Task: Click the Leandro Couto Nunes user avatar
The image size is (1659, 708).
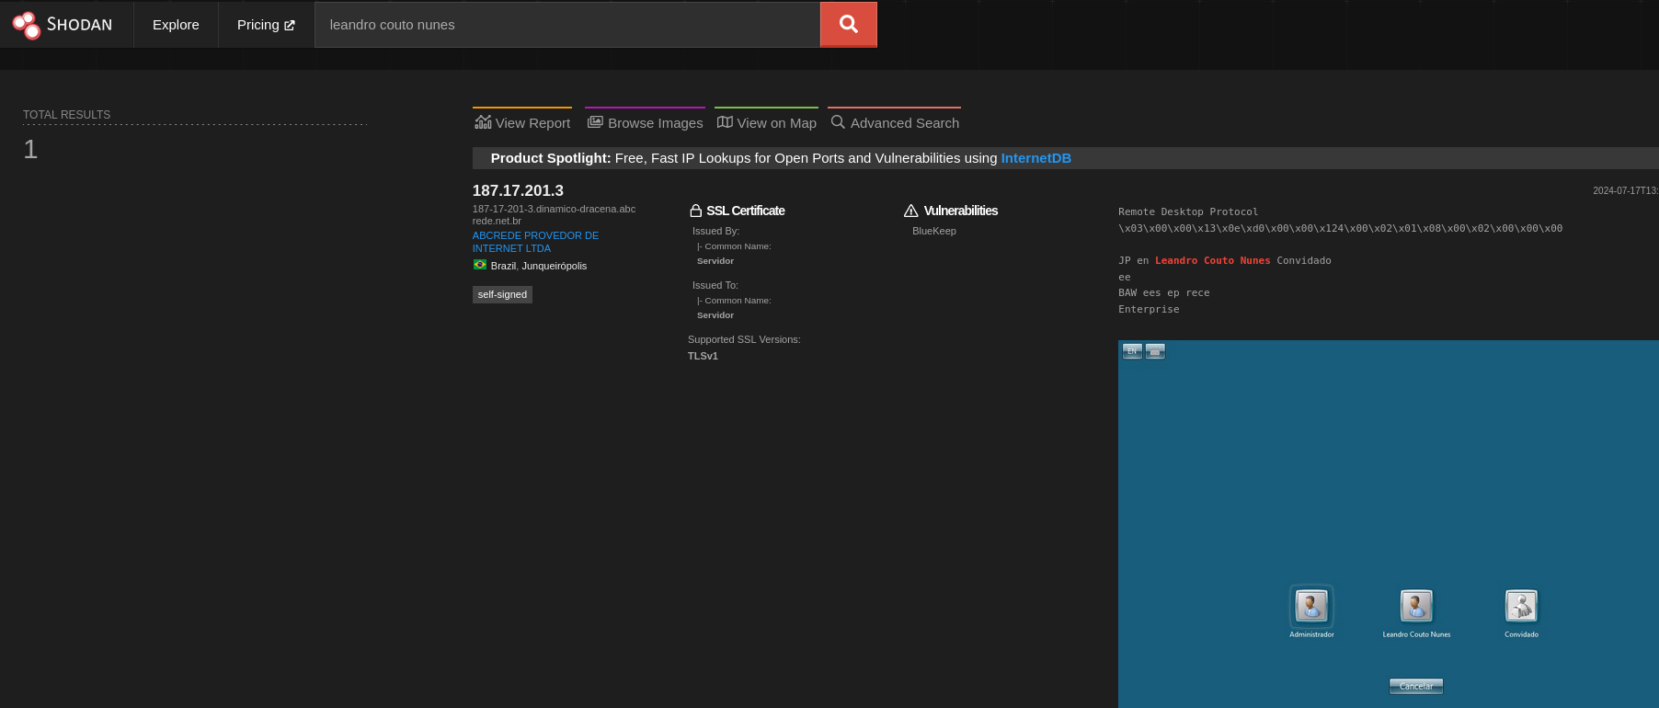Action: tap(1416, 606)
